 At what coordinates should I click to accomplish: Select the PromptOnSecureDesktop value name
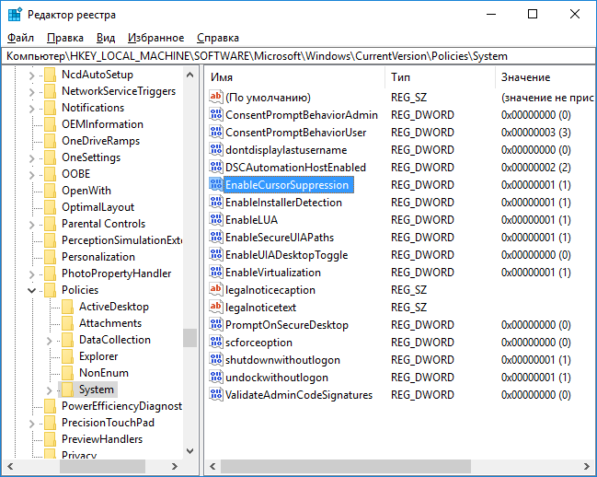click(x=287, y=325)
